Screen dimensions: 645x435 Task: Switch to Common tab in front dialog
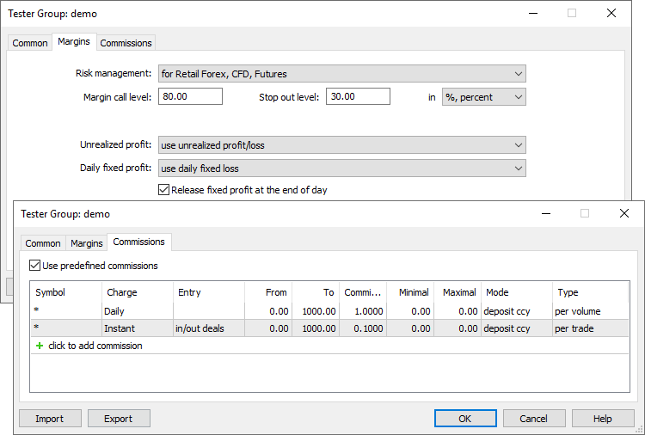[43, 243]
